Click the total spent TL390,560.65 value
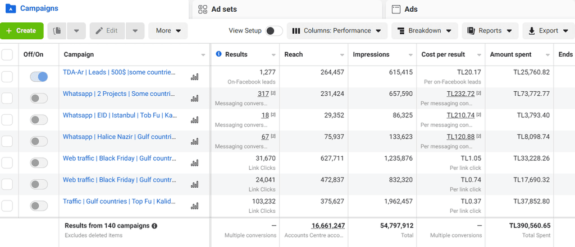The image size is (575, 247). [x=530, y=226]
